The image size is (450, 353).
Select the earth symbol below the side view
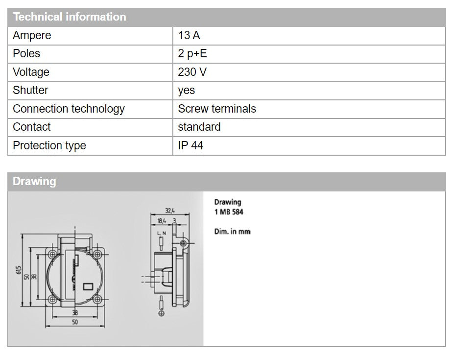(162, 313)
